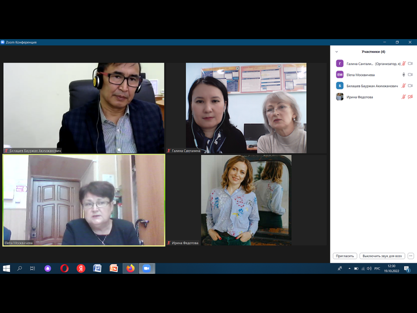The image size is (417, 313).
Task: Show hidden system tray icons arrow
Action: tap(349, 269)
